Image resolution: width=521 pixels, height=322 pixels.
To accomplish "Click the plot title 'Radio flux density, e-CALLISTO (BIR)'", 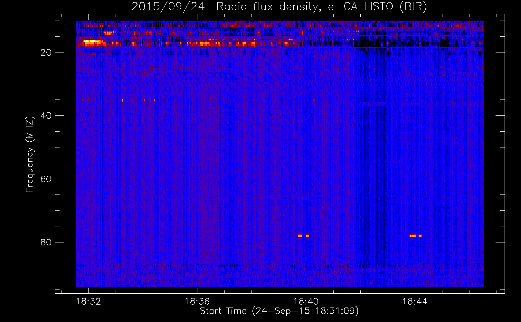I will click(321, 6).
